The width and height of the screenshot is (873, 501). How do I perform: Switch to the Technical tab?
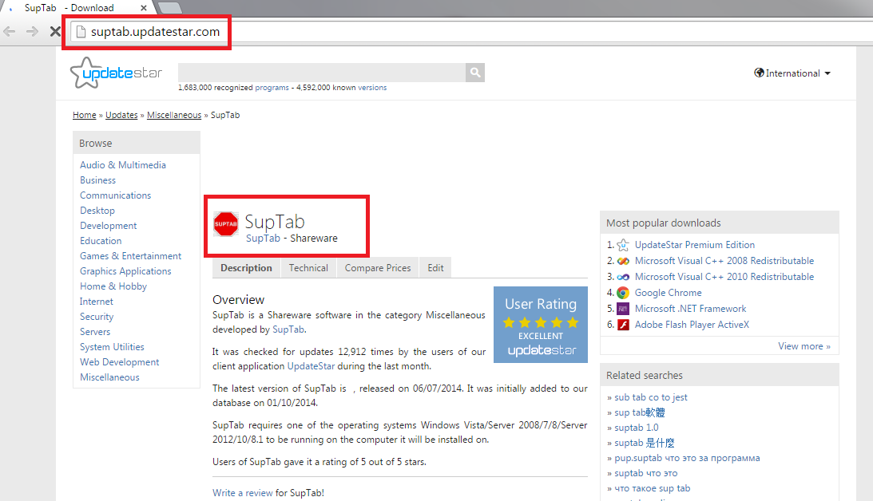click(x=308, y=268)
